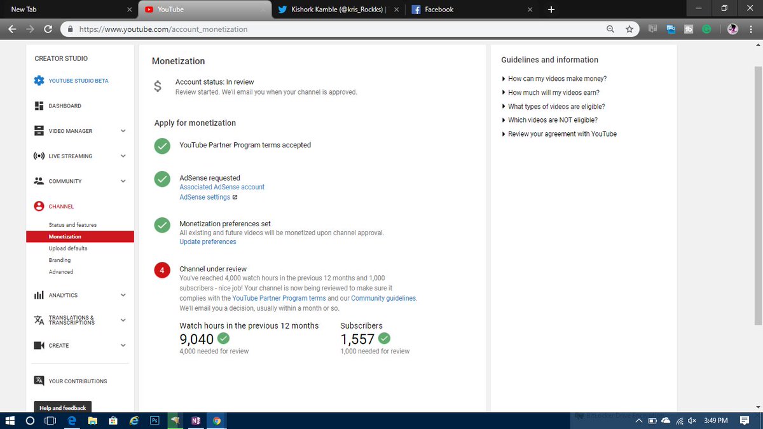Click the Analytics bar chart icon
This screenshot has height=429, width=763.
[x=39, y=295]
